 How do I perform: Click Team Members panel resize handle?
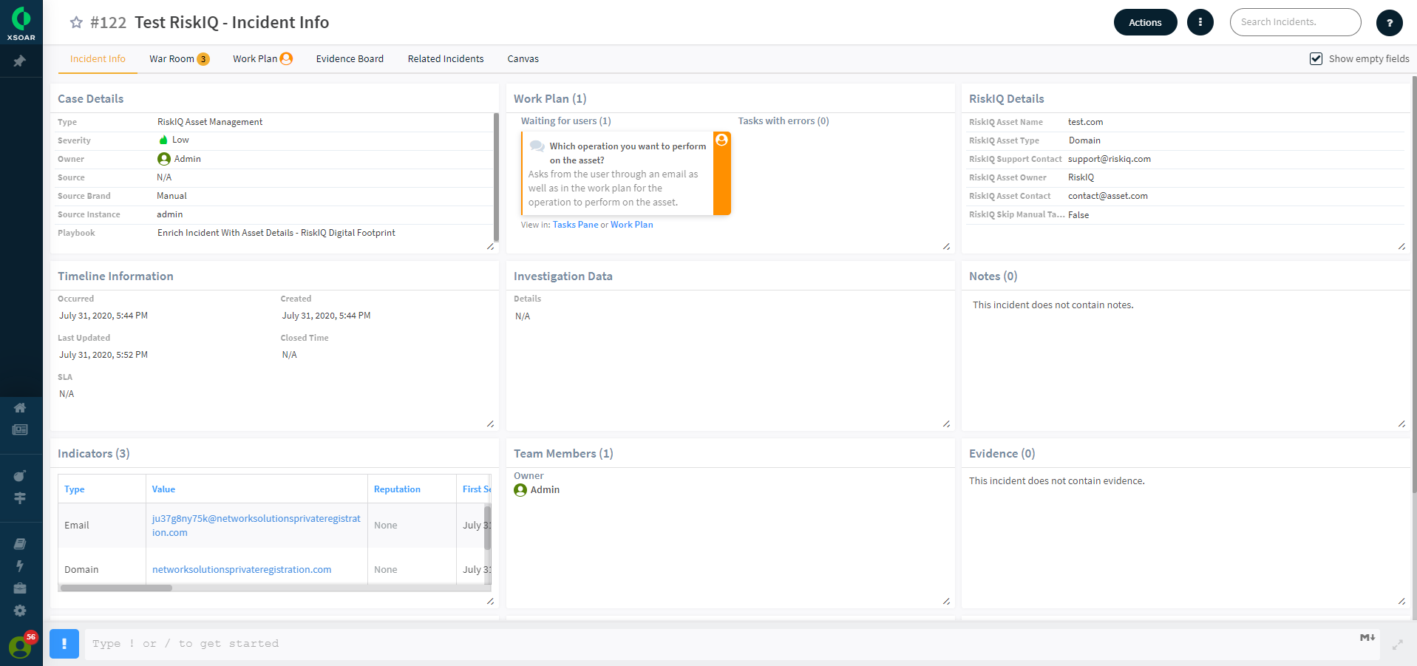(946, 601)
